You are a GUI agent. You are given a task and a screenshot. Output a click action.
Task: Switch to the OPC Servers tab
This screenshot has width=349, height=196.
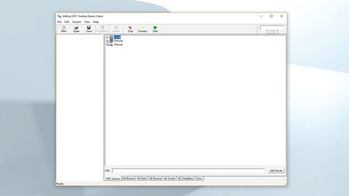pyautogui.click(x=113, y=179)
